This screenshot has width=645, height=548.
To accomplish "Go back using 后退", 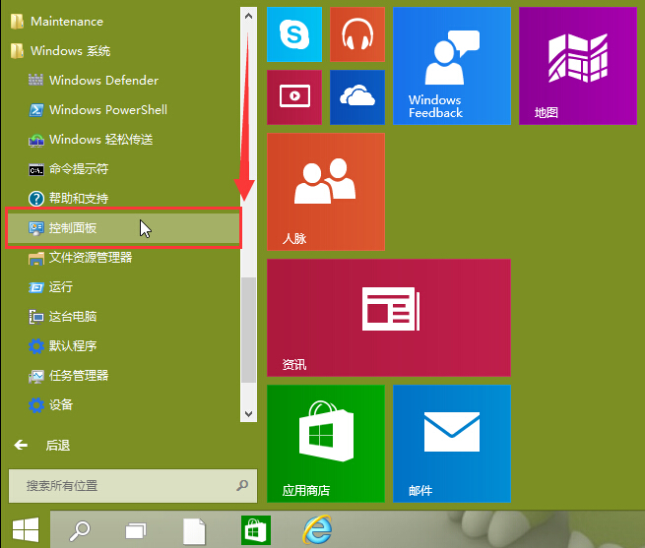I will [44, 446].
